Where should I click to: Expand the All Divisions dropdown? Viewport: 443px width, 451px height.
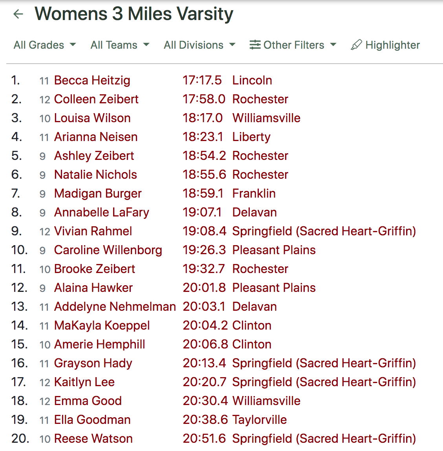200,45
